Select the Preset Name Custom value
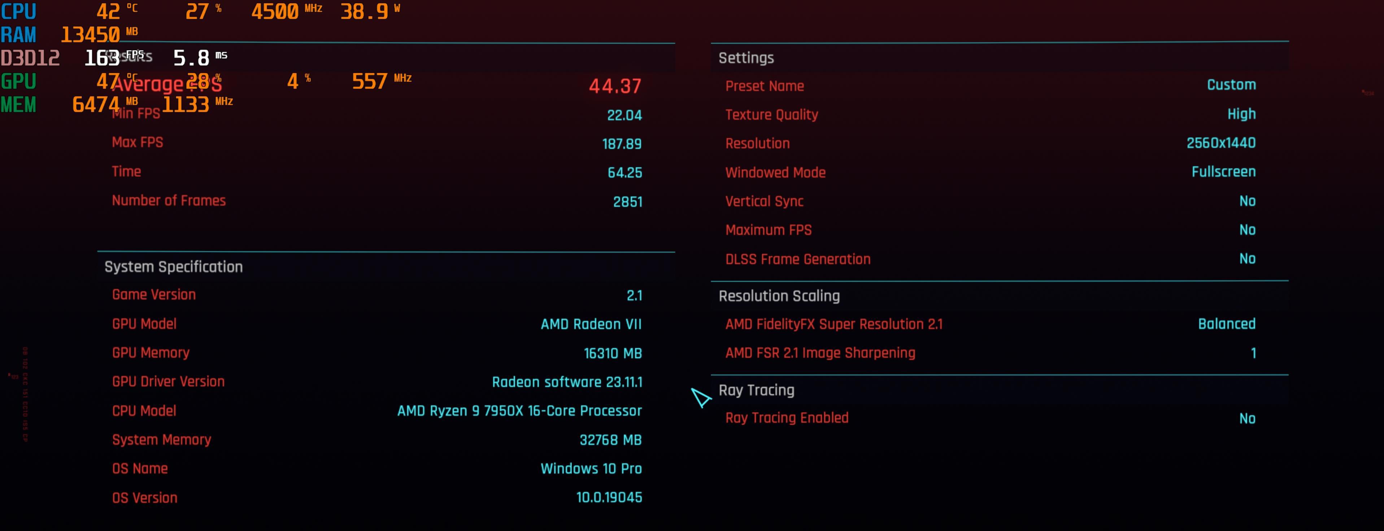This screenshot has width=1384, height=531. click(x=1231, y=85)
